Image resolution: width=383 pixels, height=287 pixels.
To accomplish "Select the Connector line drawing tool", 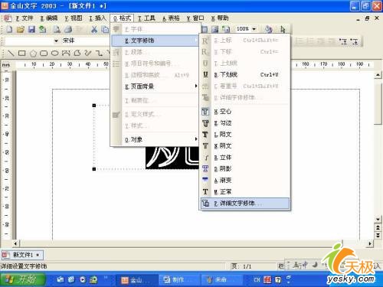I will click(x=99, y=53).
